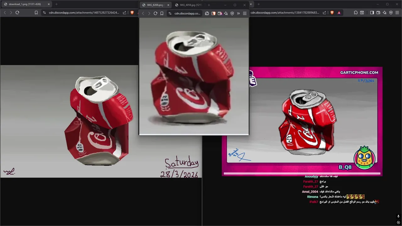Bookmark page in the middle window

coord(162,13)
